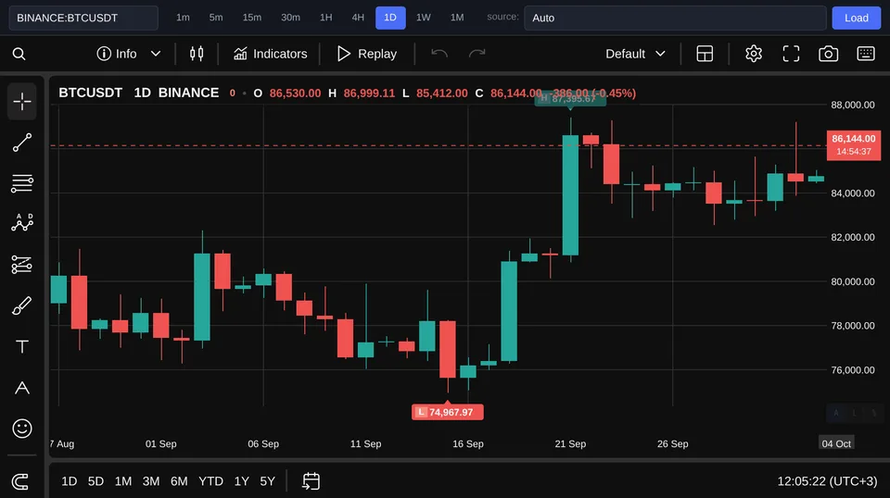The width and height of the screenshot is (890, 498).
Task: Toggle magnet mode in left toolbar
Action: 20,481
